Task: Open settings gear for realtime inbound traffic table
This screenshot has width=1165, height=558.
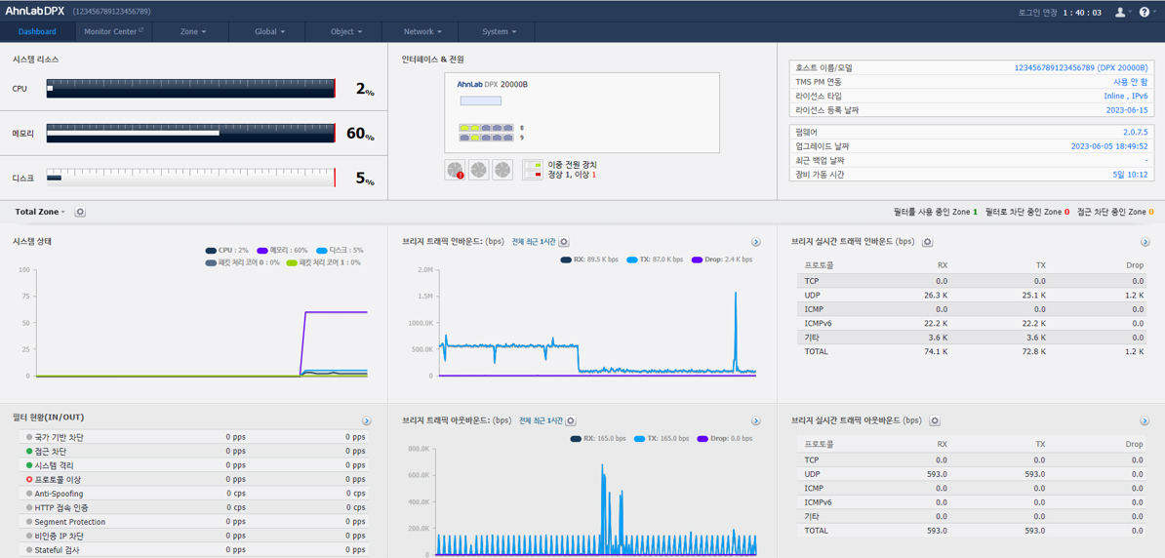Action: (x=927, y=242)
